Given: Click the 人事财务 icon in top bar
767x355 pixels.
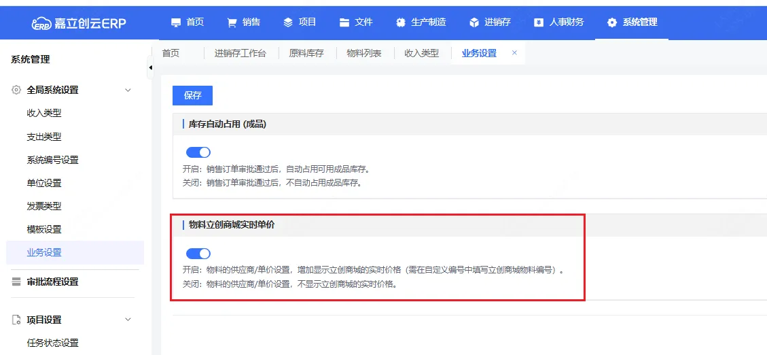Looking at the screenshot, I should point(539,22).
